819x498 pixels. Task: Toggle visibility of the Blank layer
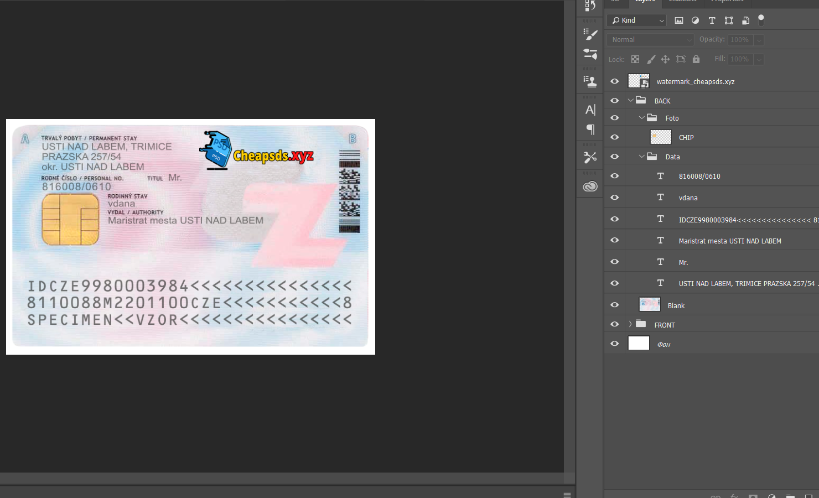click(x=615, y=305)
